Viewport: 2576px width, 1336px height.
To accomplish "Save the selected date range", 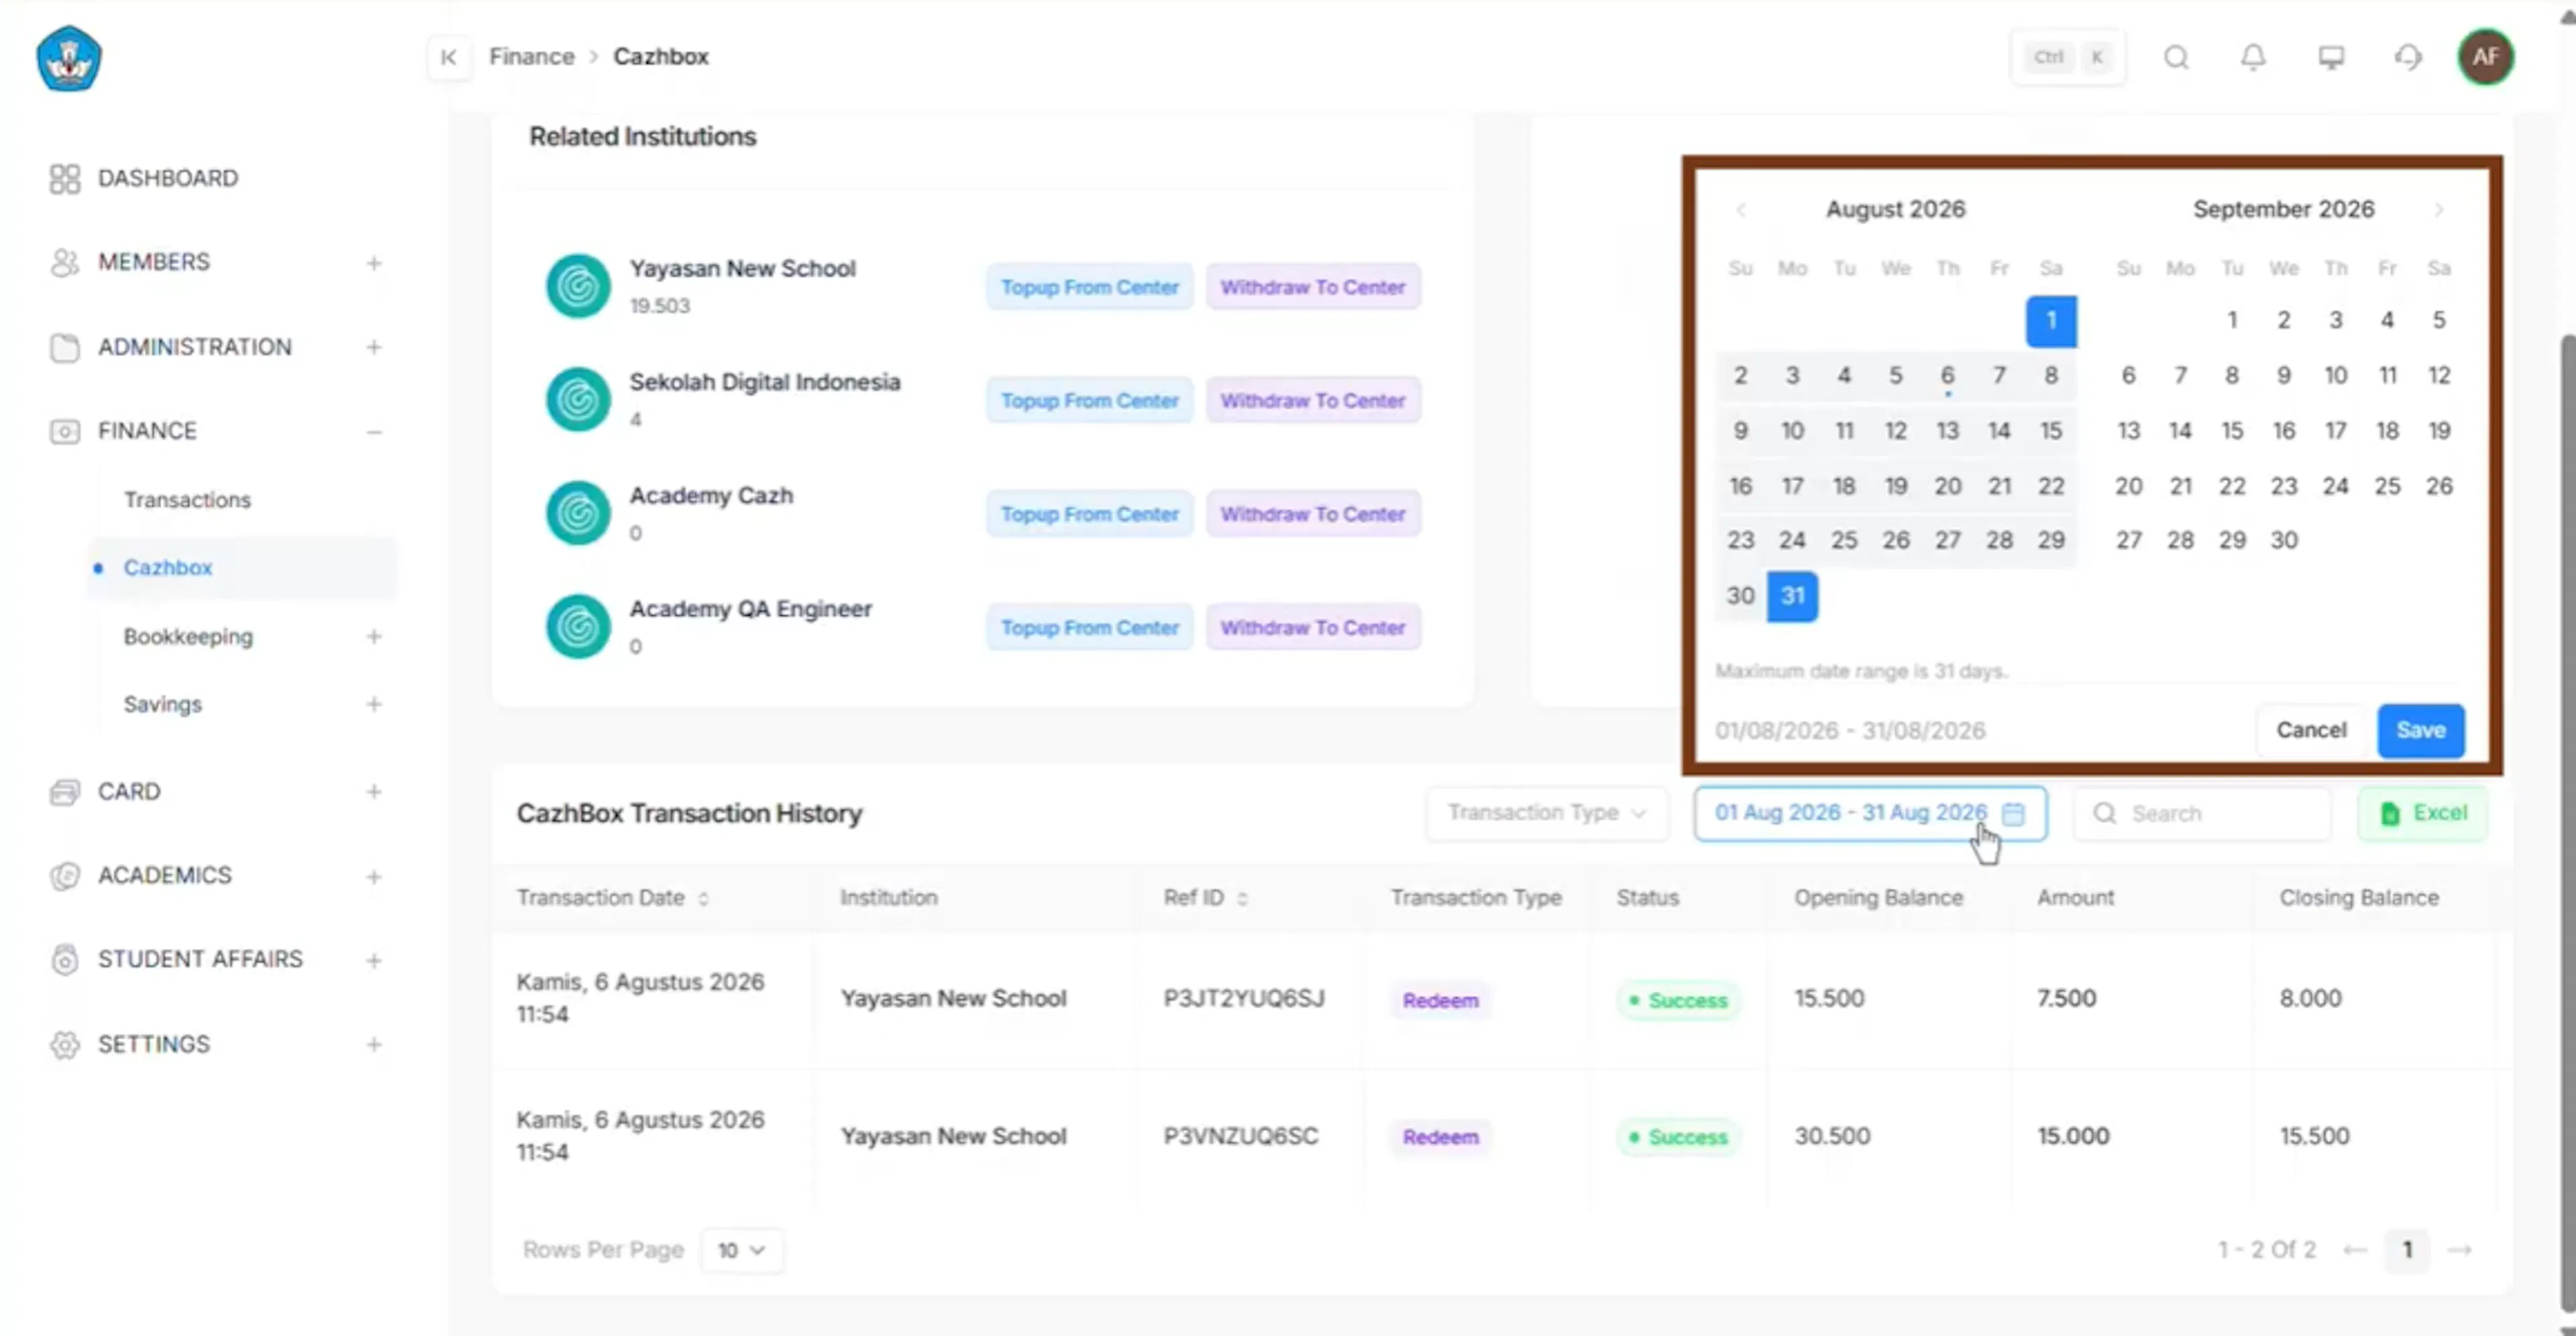I will coord(2421,731).
